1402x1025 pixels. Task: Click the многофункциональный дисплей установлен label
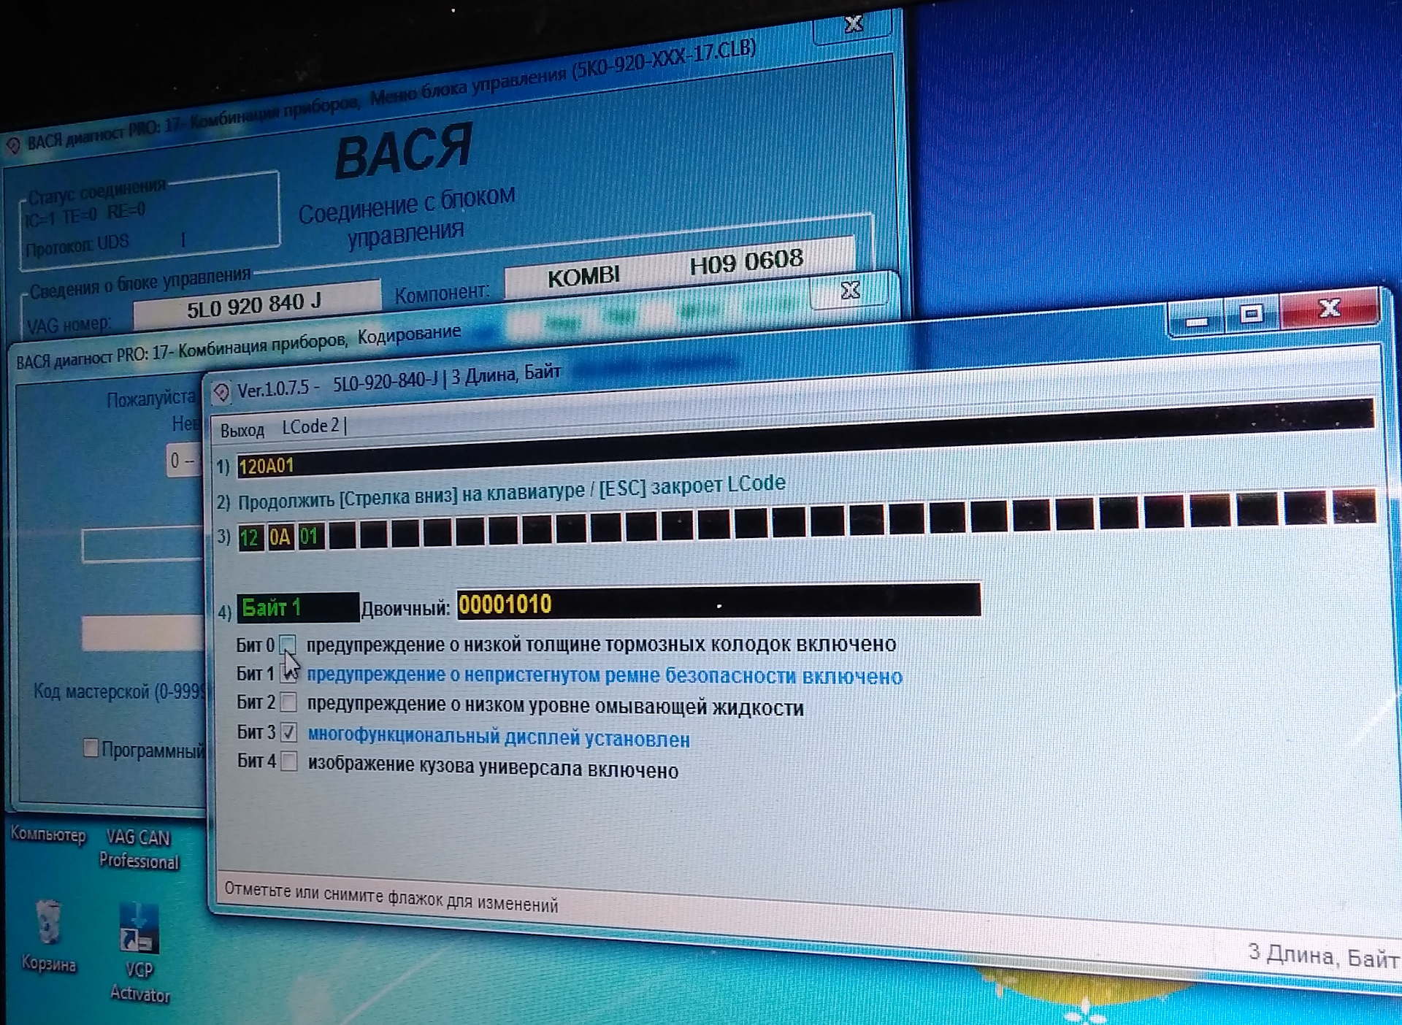499,737
